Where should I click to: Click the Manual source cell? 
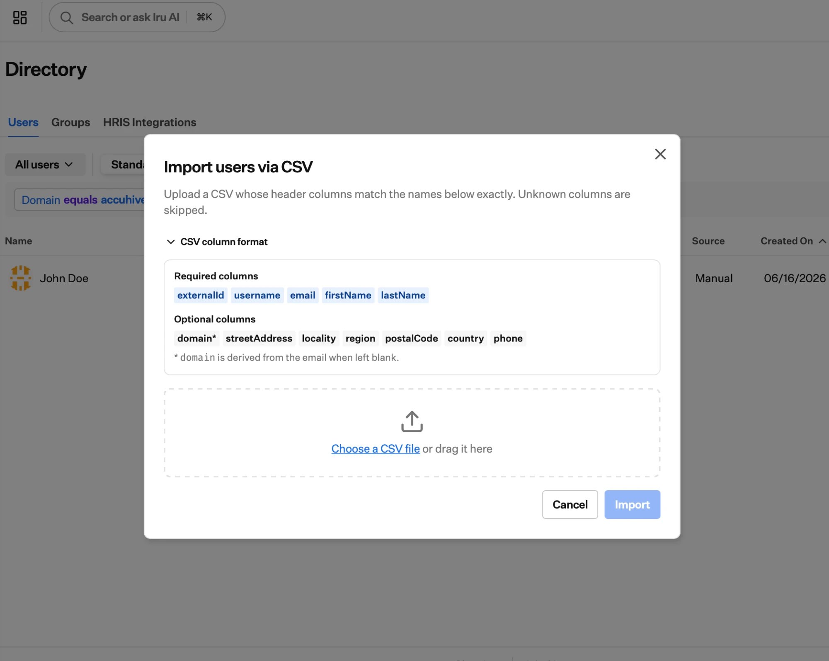[x=714, y=278]
